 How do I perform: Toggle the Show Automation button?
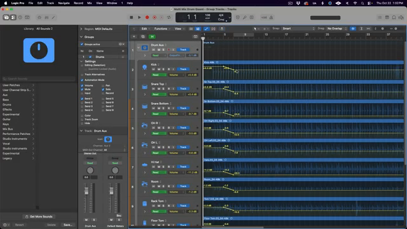[x=206, y=29]
